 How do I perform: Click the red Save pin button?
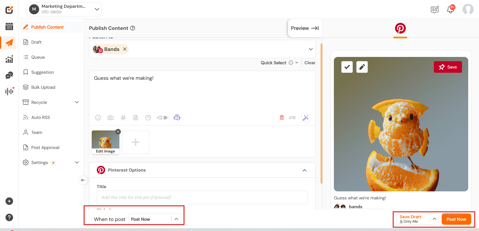tap(448, 67)
